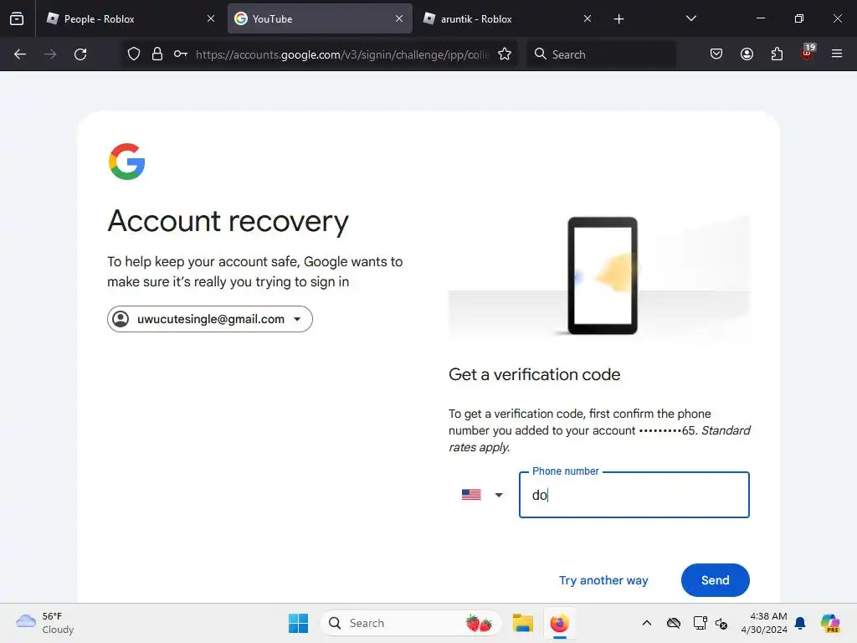Open Firefox account profile icon
The height and width of the screenshot is (643, 857).
[747, 54]
